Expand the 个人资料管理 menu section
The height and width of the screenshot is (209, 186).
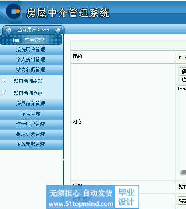31,60
